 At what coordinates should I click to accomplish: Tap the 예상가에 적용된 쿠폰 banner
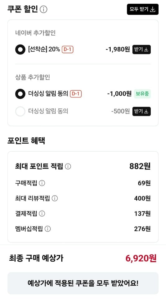coord(83,283)
